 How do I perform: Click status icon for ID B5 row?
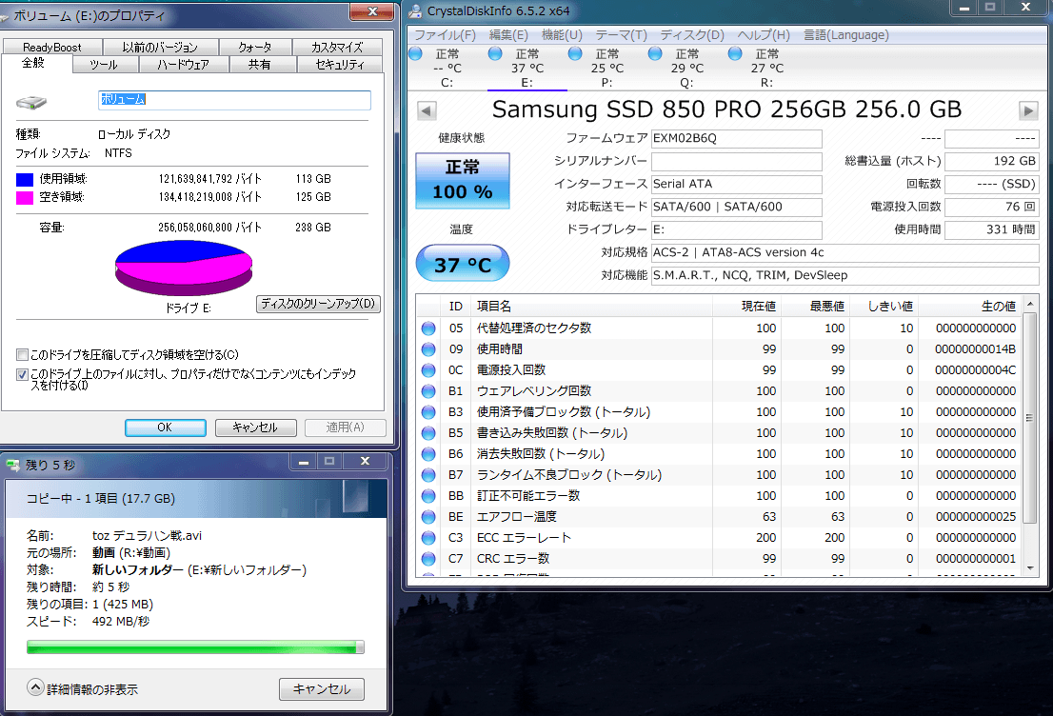428,433
